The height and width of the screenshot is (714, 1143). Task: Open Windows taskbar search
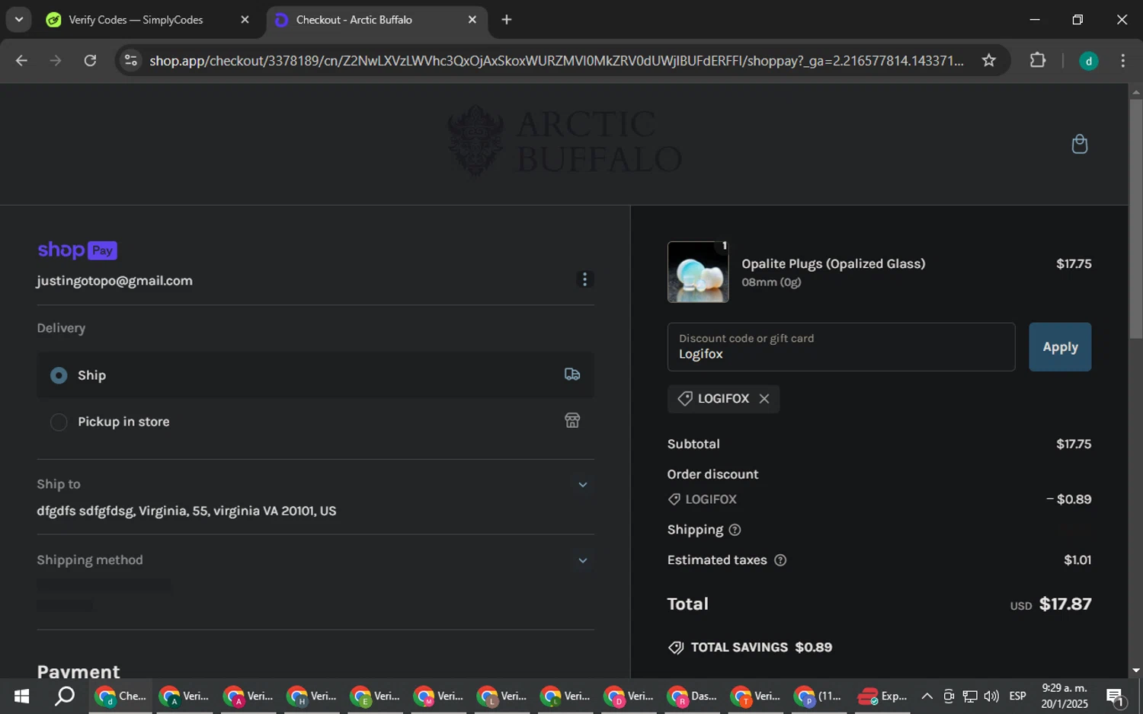(x=65, y=696)
